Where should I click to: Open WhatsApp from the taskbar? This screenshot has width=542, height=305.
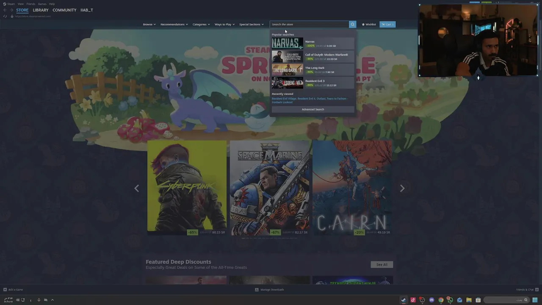pos(450,300)
